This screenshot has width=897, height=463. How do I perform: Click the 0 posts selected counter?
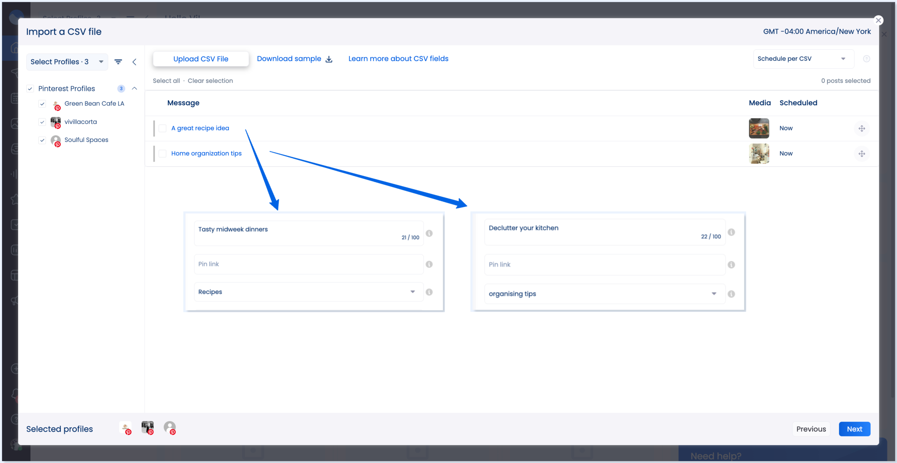846,81
